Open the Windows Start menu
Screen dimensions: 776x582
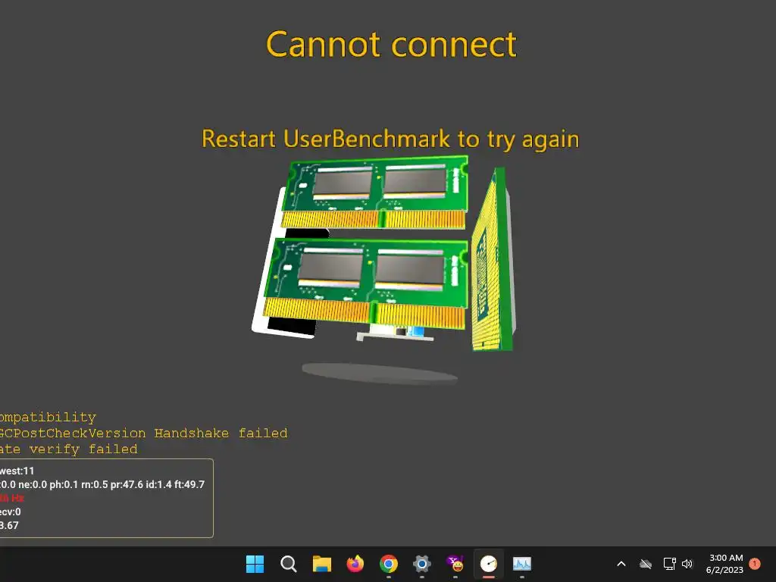(x=255, y=564)
